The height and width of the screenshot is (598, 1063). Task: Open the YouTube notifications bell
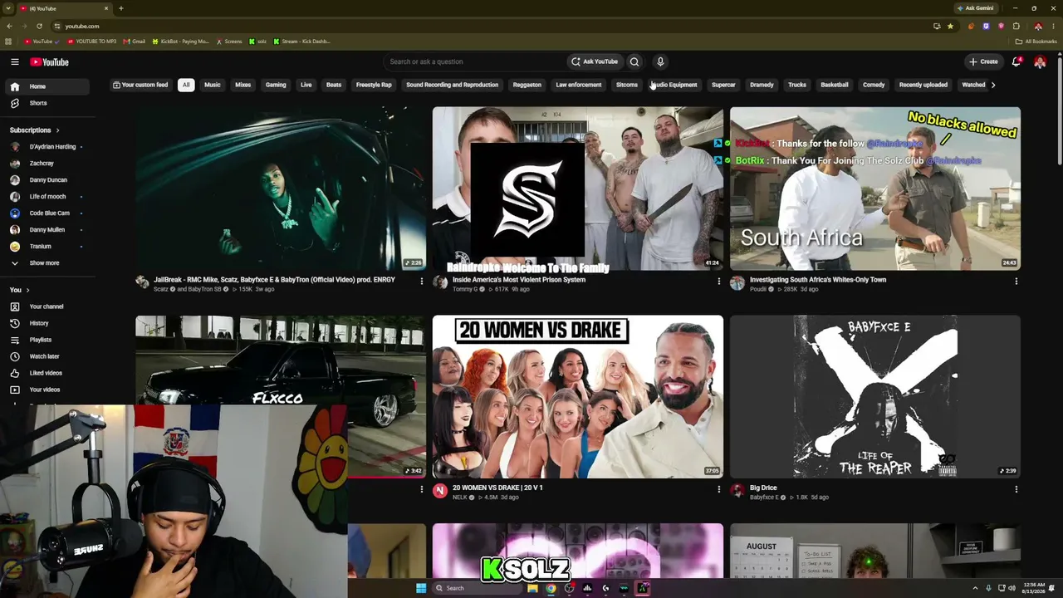tap(1016, 61)
